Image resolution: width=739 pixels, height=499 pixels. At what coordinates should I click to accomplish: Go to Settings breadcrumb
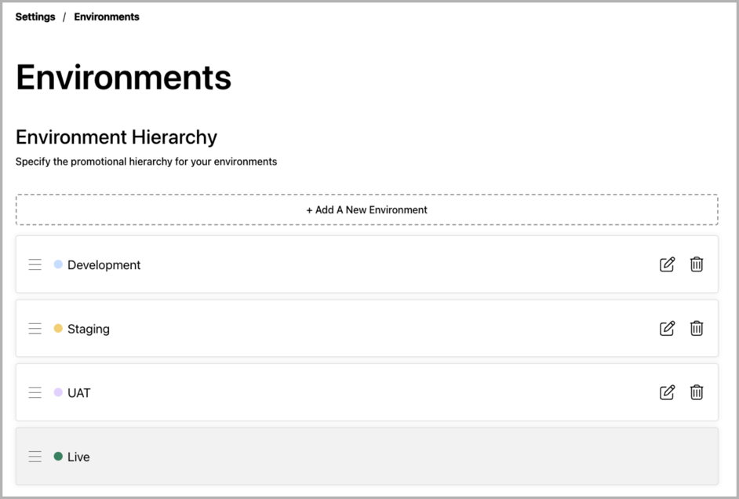coord(35,17)
